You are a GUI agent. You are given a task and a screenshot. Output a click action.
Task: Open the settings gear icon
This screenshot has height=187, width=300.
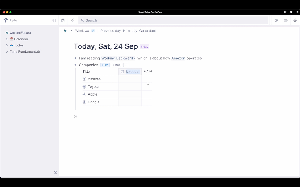pos(295,20)
